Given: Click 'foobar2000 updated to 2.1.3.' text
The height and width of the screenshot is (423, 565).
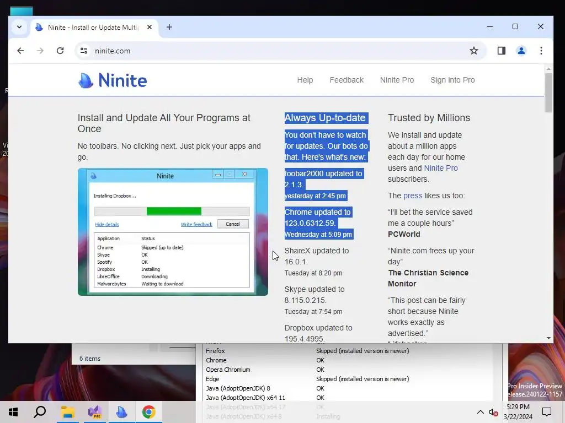Looking at the screenshot, I should tap(323, 179).
